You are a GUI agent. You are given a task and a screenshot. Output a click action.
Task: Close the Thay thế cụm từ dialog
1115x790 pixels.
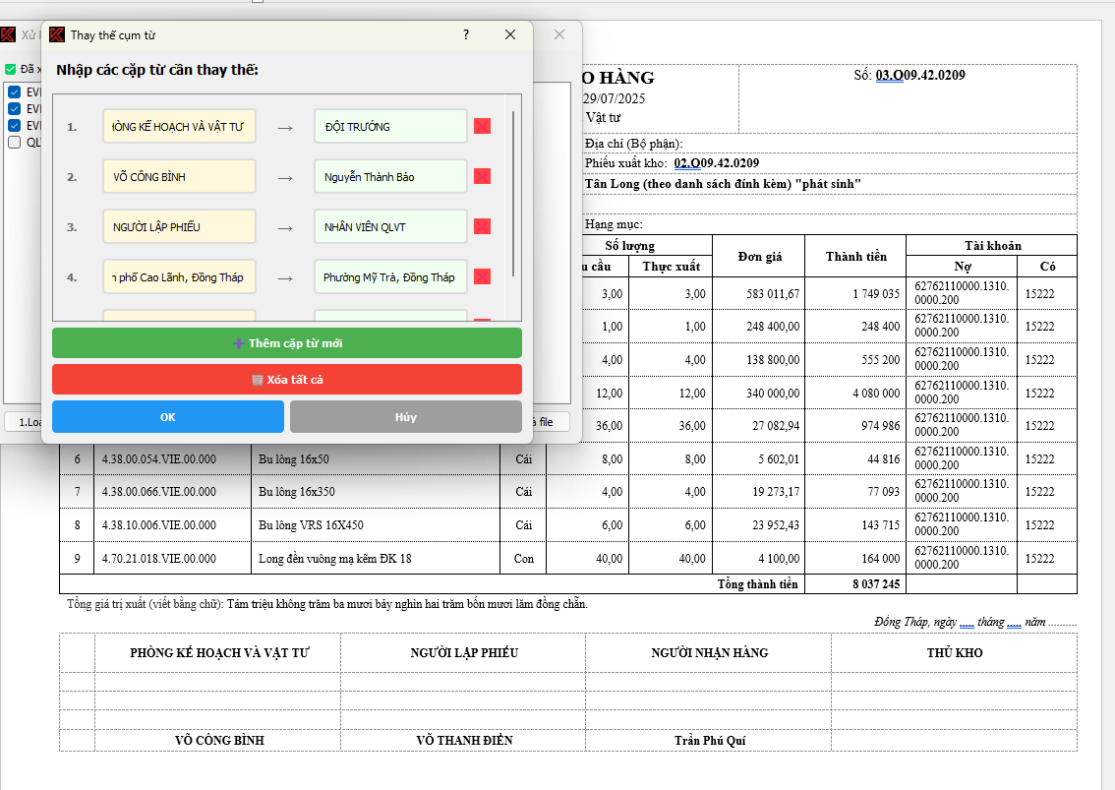click(x=510, y=34)
